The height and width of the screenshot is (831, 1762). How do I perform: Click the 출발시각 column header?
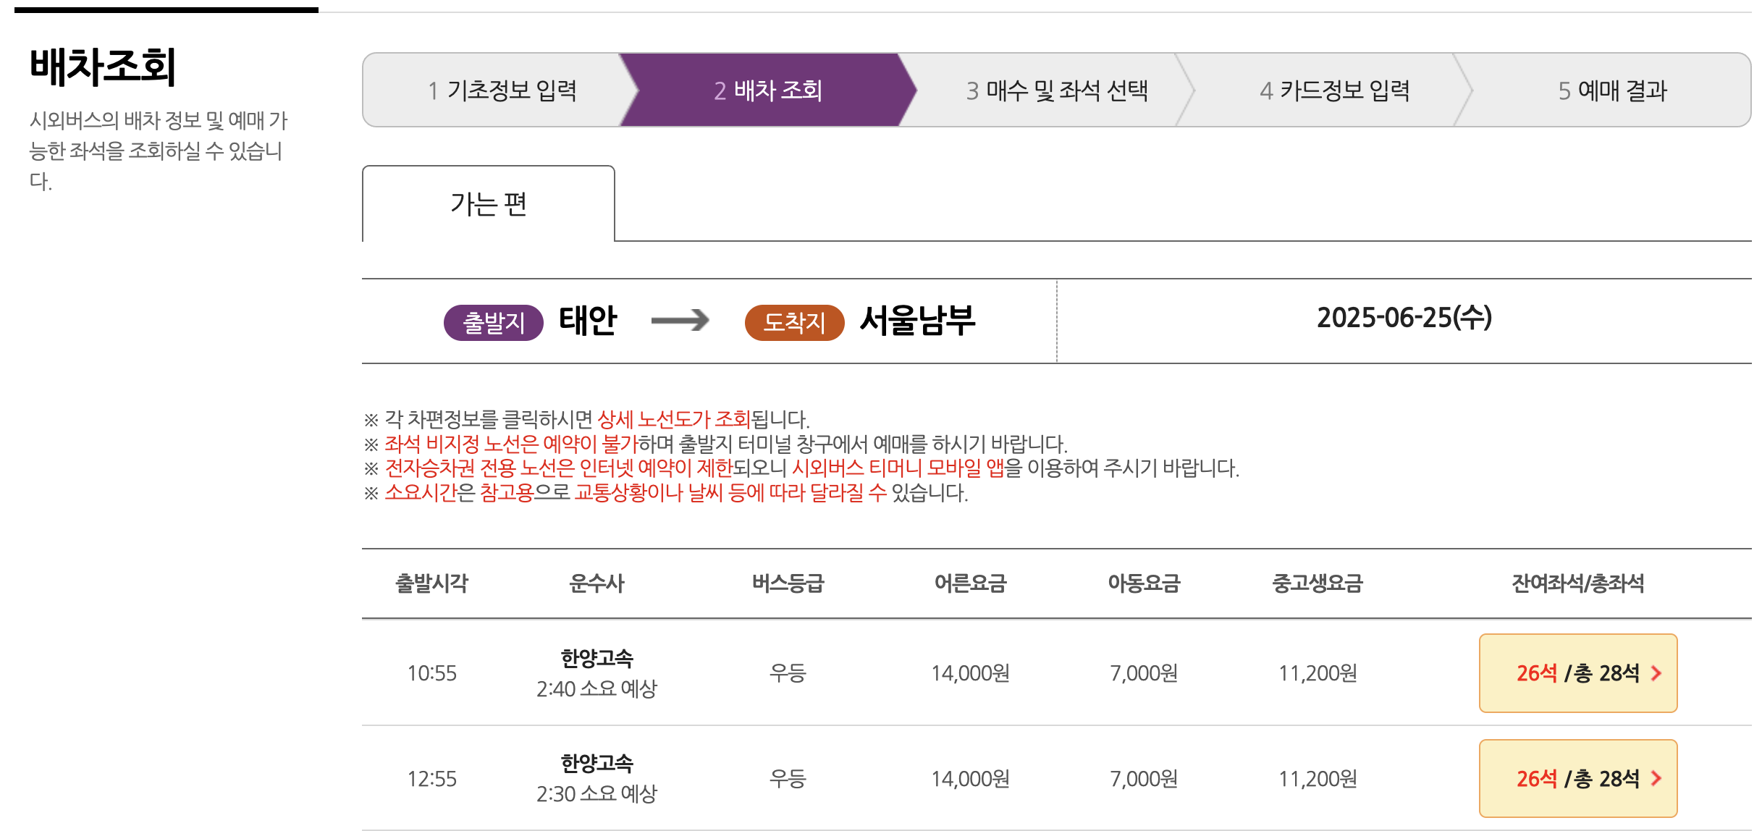[x=432, y=584]
